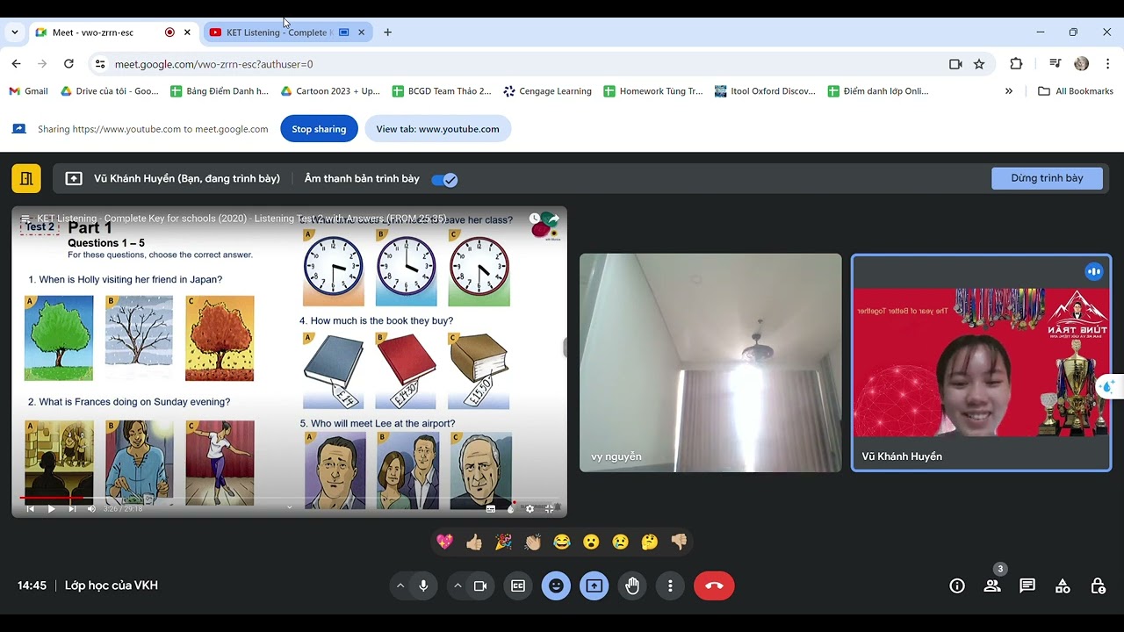Screen dimensions: 1124x632
Task: Open YouTube player settings gear
Action: [x=530, y=508]
